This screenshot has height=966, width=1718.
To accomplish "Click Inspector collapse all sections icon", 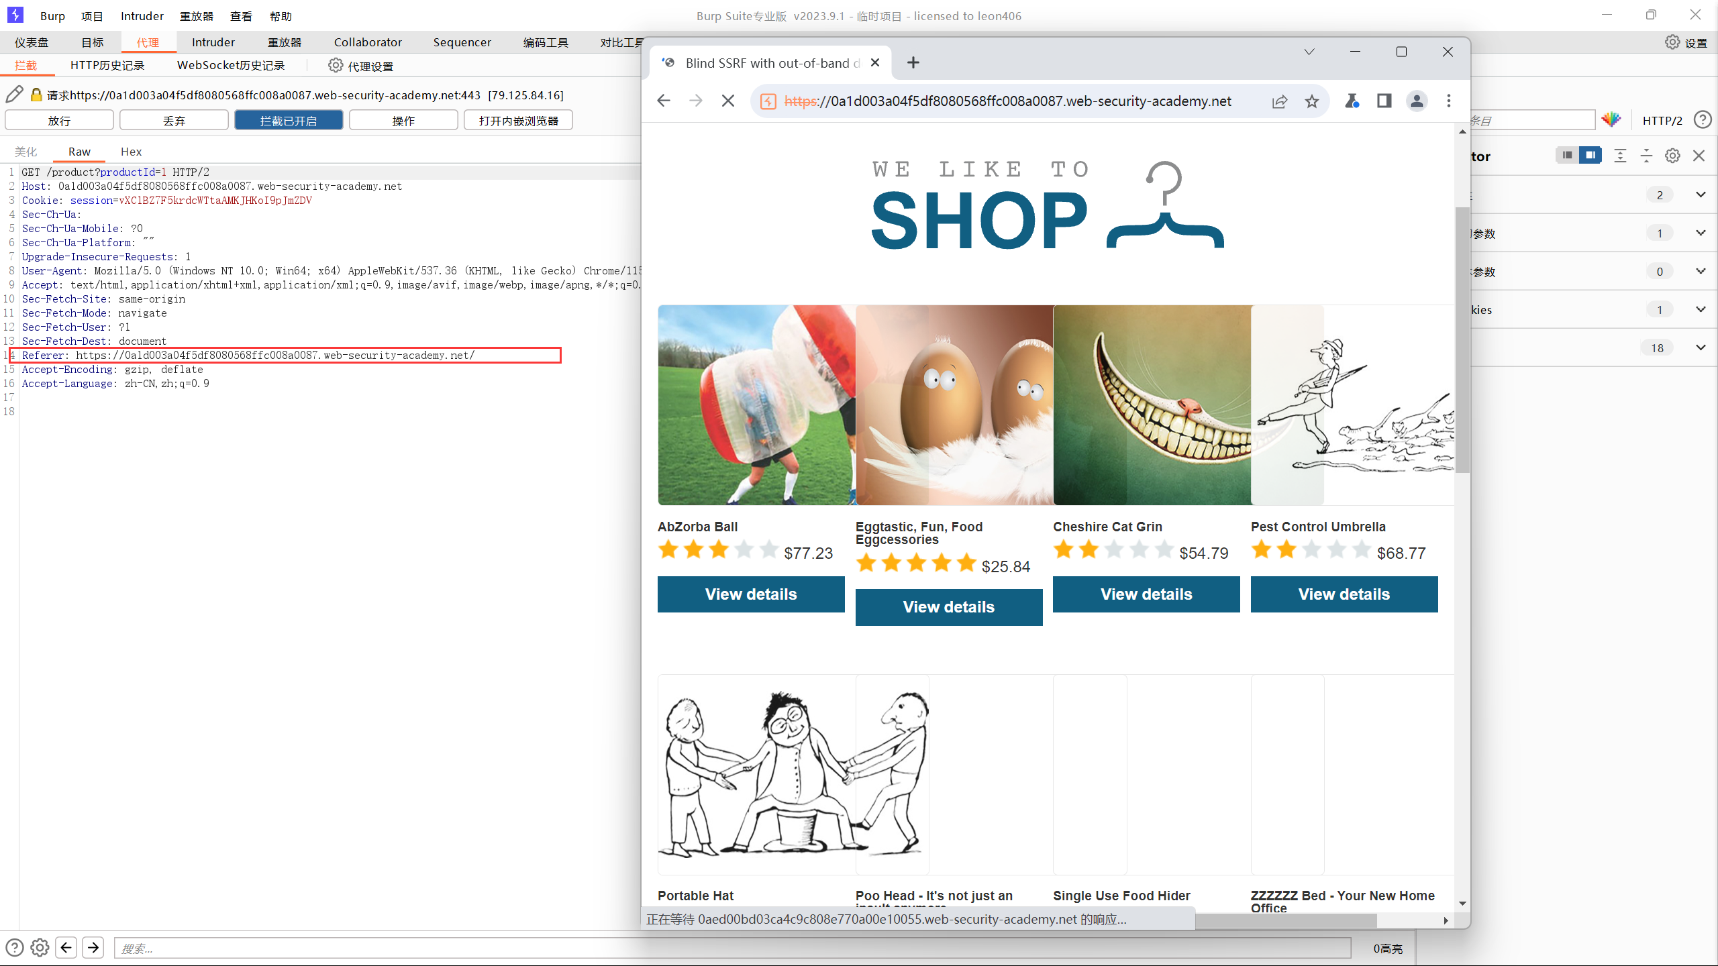I will pos(1646,156).
